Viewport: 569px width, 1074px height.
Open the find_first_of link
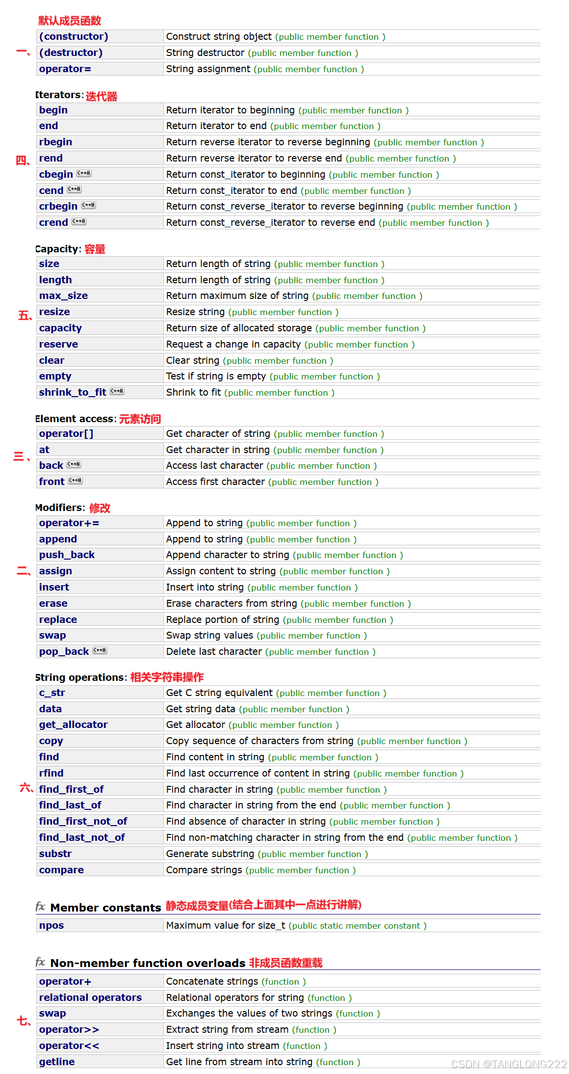click(71, 789)
